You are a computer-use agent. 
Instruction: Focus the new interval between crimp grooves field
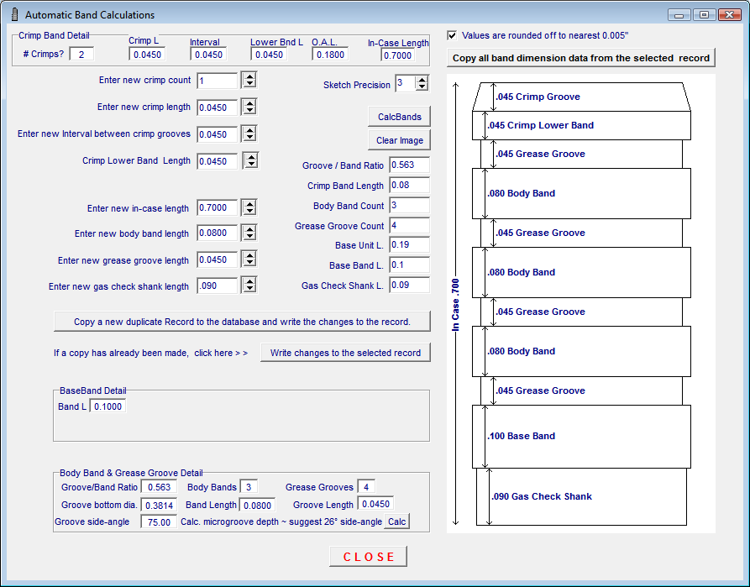(x=218, y=134)
